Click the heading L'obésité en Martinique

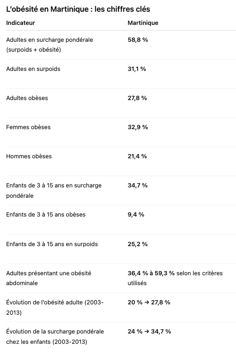[x=78, y=9]
